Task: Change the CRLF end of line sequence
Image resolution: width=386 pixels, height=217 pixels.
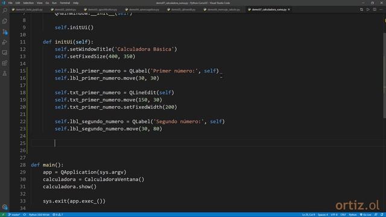Action: 343,215
